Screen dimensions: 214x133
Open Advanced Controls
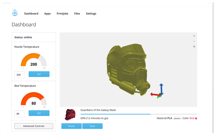tap(34, 126)
